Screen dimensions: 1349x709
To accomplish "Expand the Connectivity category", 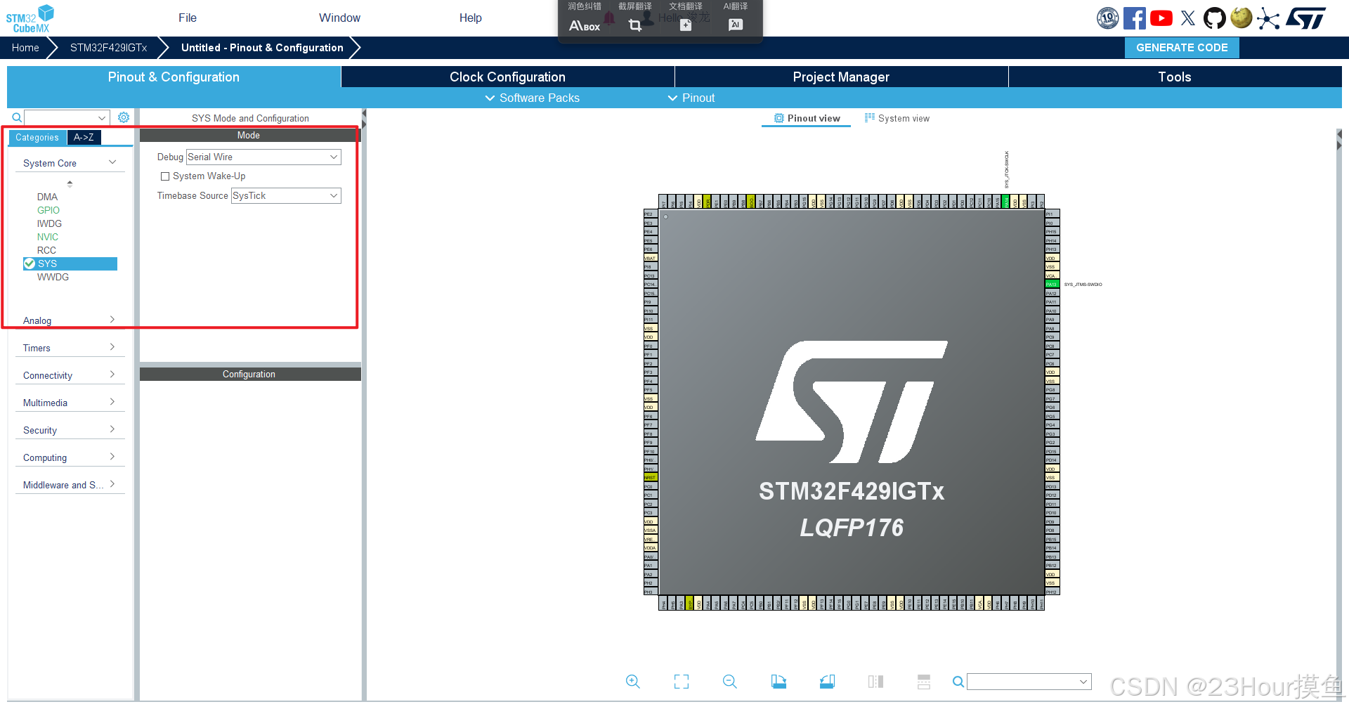I will 112,375.
